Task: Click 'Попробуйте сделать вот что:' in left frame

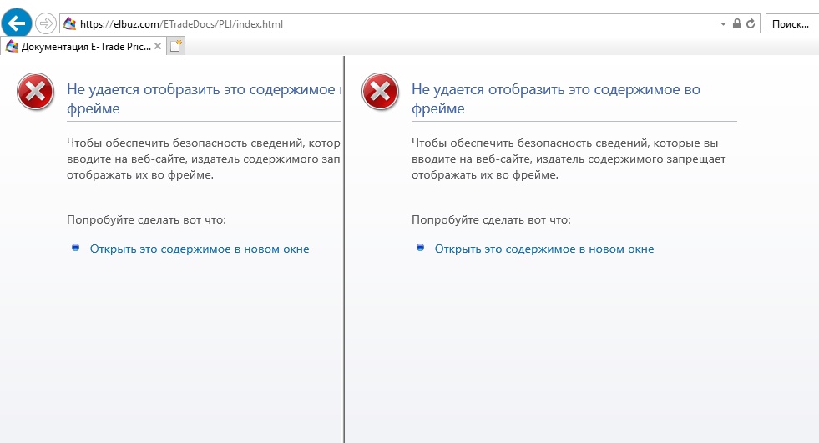Action: [x=146, y=219]
